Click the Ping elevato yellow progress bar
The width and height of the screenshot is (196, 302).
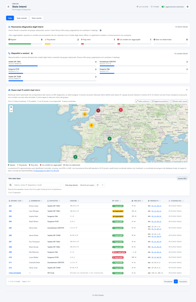[62, 44]
